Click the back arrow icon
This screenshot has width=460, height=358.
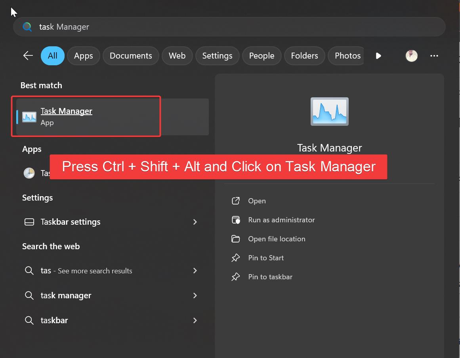pos(28,55)
